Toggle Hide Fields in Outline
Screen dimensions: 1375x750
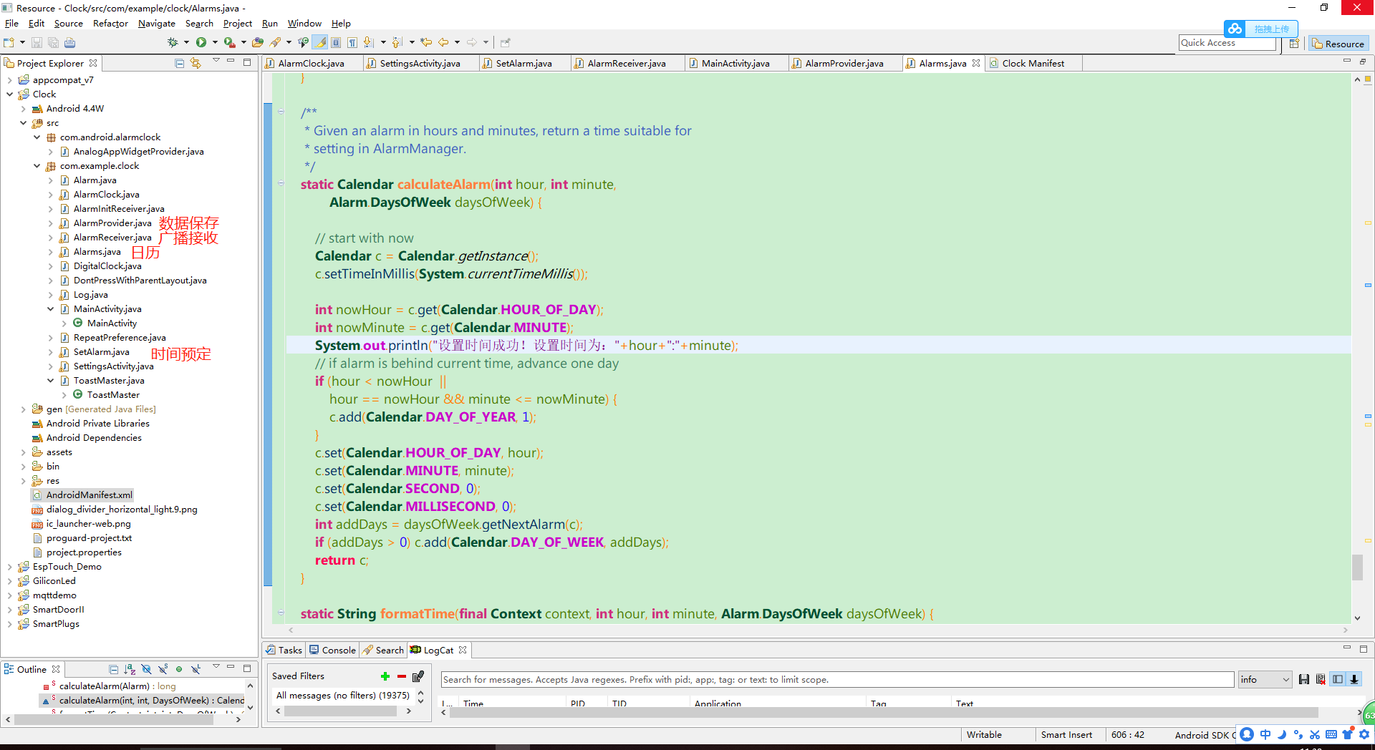(146, 669)
